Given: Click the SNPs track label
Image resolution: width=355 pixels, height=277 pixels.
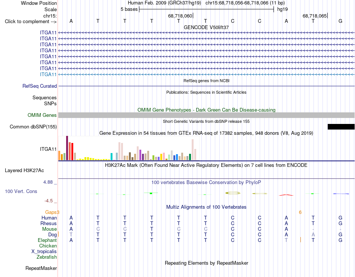Looking at the screenshot, I should 50,103.
